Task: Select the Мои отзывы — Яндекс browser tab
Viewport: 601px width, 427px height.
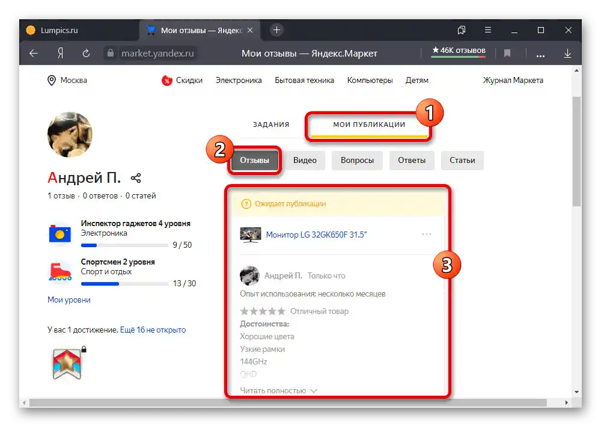Action: [200, 30]
